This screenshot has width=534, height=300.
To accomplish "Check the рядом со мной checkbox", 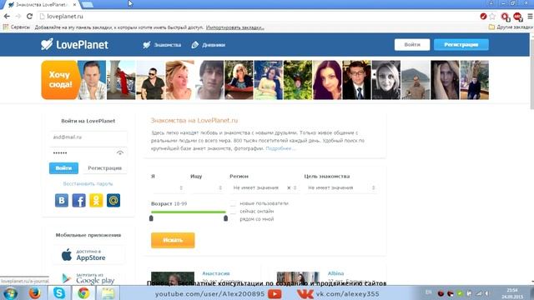I will coord(233,219).
